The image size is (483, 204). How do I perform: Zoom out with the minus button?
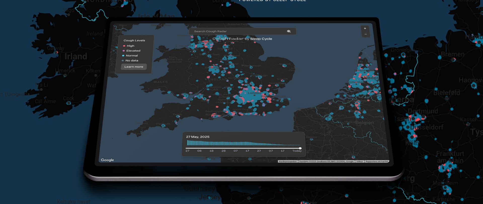tap(366, 34)
